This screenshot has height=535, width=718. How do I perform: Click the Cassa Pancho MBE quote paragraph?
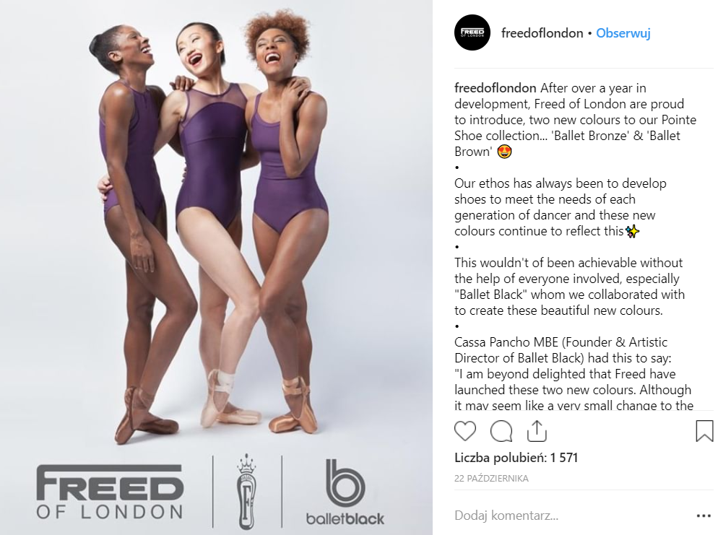pos(573,373)
